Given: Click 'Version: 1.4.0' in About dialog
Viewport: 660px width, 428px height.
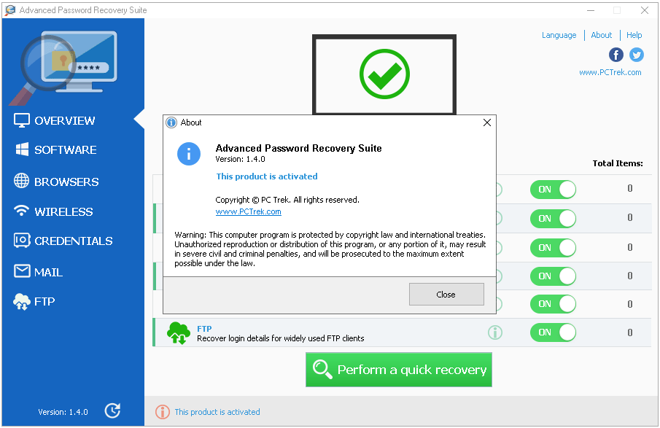Looking at the screenshot, I should click(241, 159).
